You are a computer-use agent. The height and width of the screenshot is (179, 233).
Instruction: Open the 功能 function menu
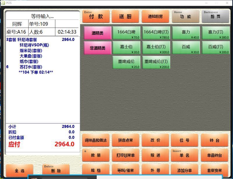(x=185, y=17)
